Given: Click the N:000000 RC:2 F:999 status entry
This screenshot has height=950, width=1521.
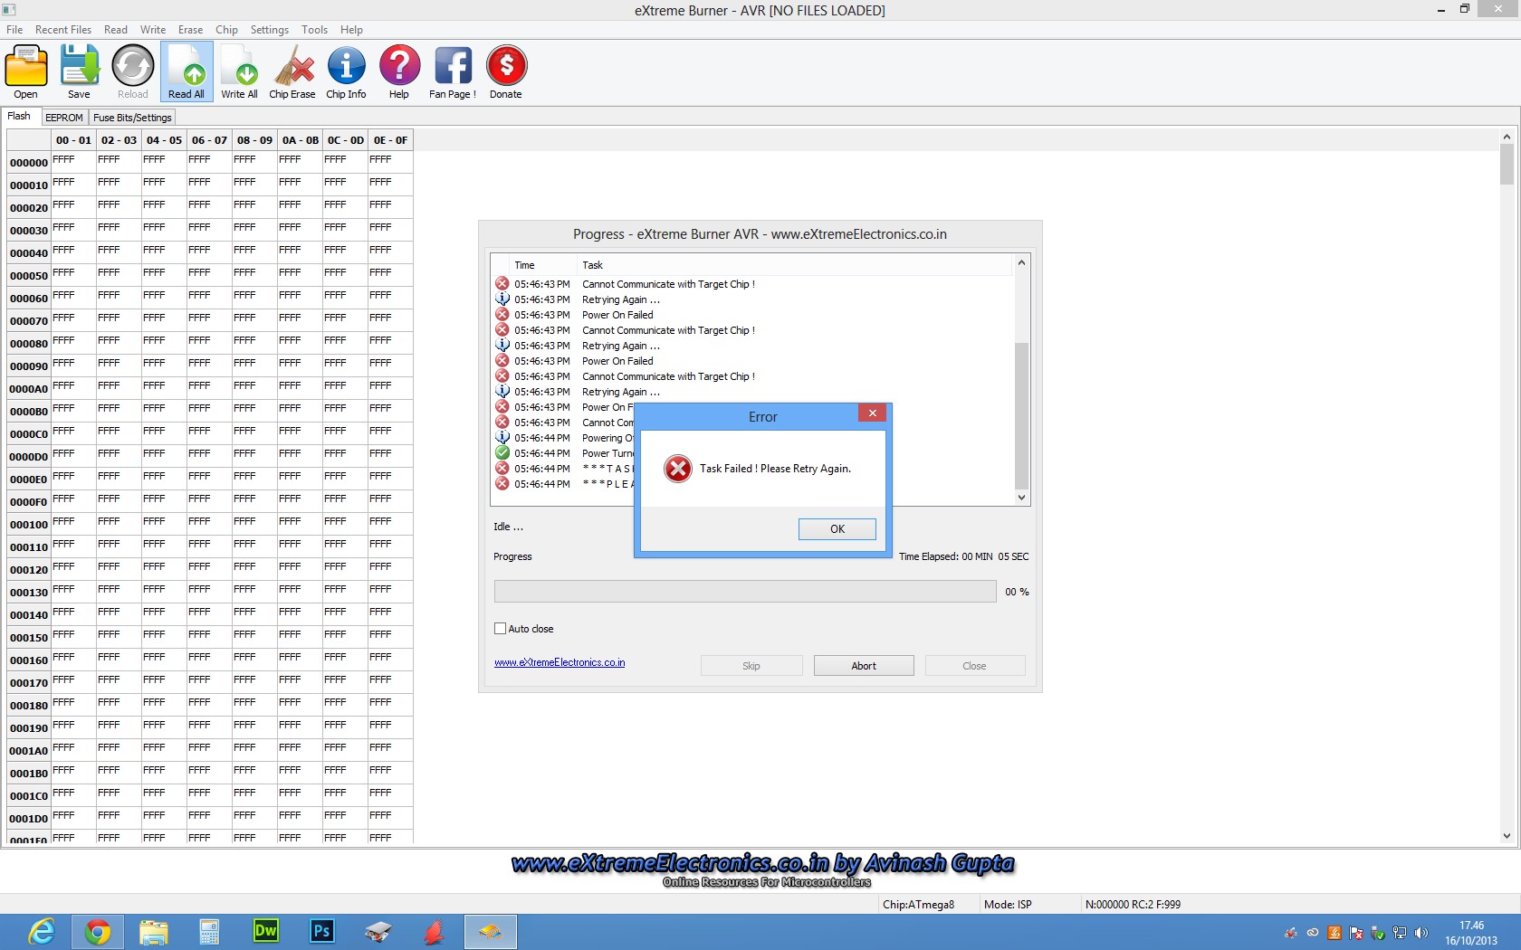Looking at the screenshot, I should coord(1133,904).
